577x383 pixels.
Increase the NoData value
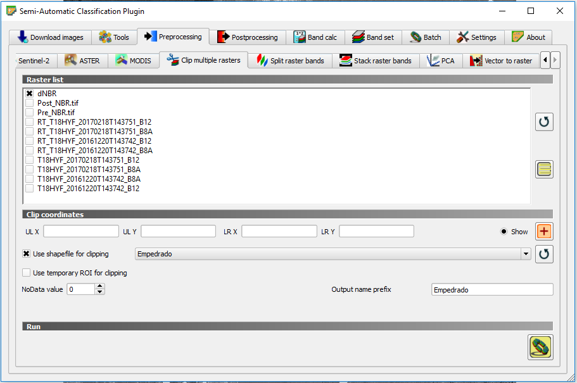pos(99,286)
